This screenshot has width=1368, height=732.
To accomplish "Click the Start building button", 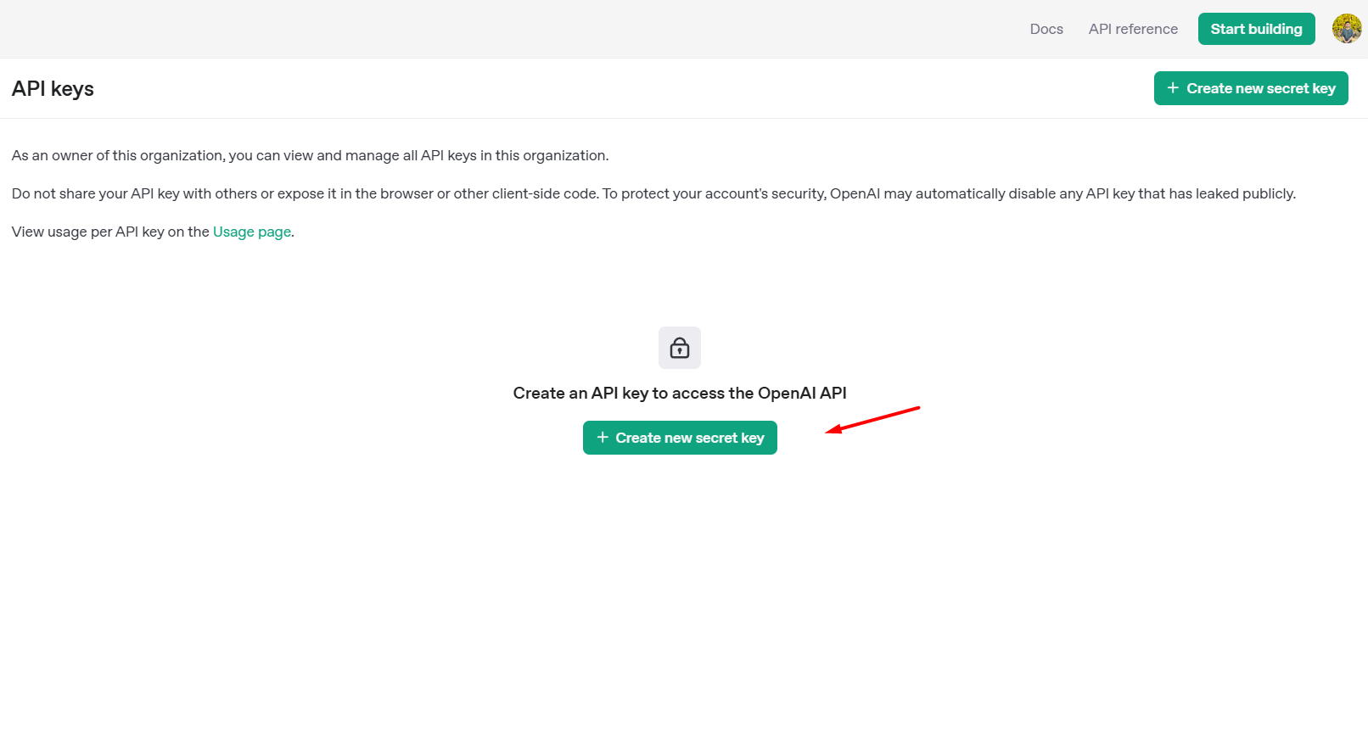I will (x=1256, y=29).
